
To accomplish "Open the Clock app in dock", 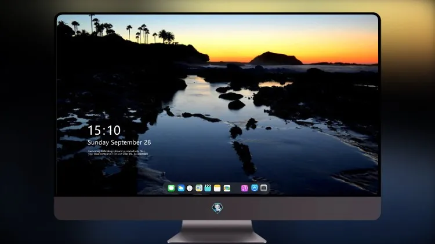I will (x=190, y=188).
